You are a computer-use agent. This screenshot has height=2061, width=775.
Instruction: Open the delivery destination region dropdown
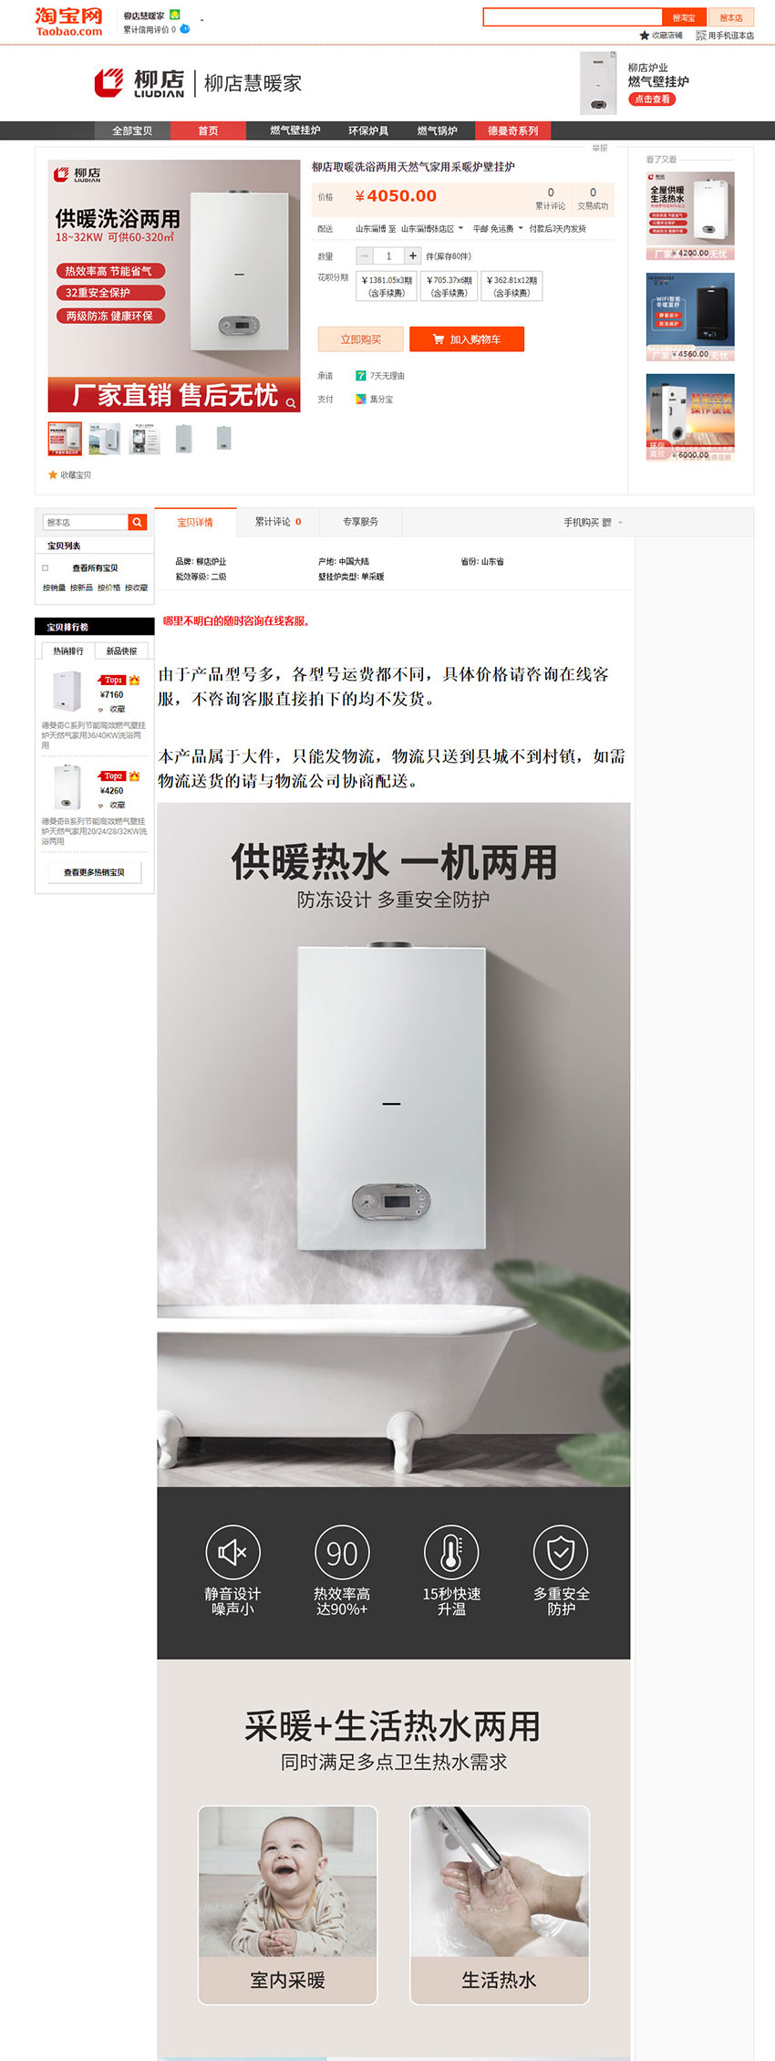(x=432, y=229)
